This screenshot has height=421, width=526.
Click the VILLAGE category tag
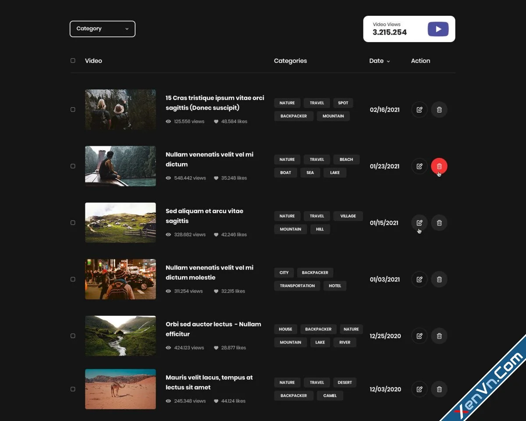coord(348,216)
